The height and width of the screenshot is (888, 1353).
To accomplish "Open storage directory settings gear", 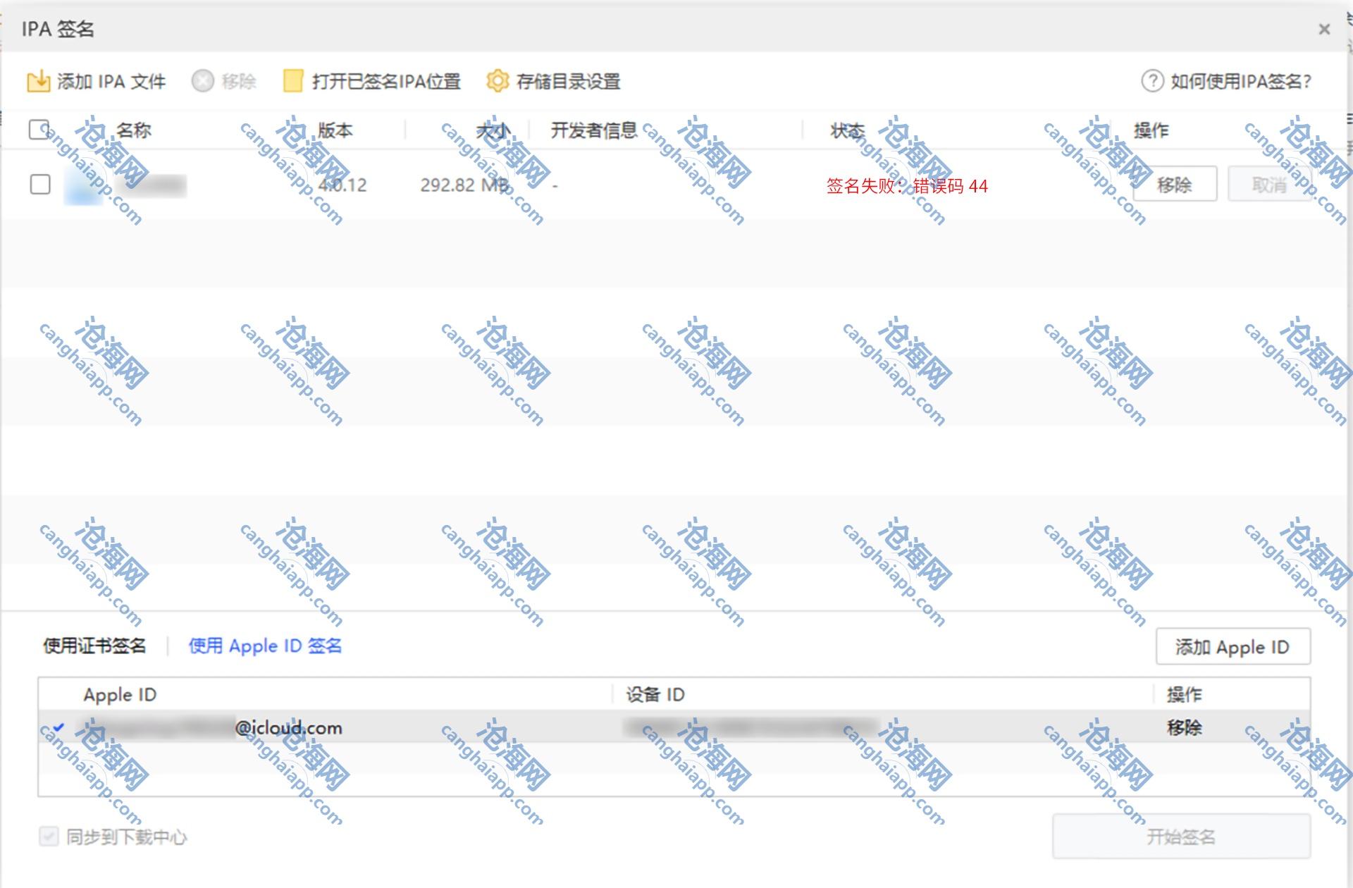I will [498, 82].
